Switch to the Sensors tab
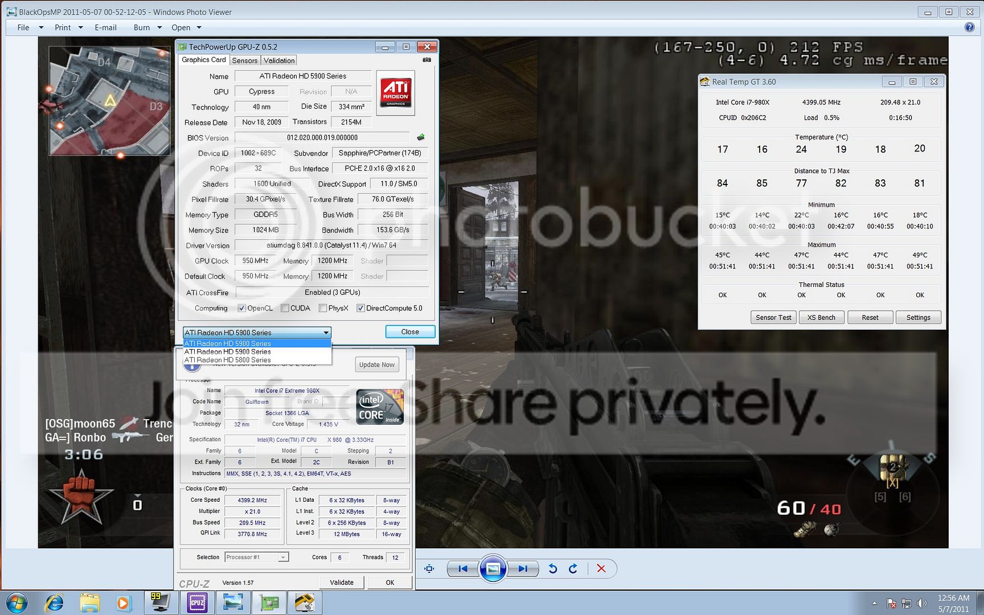 (245, 60)
